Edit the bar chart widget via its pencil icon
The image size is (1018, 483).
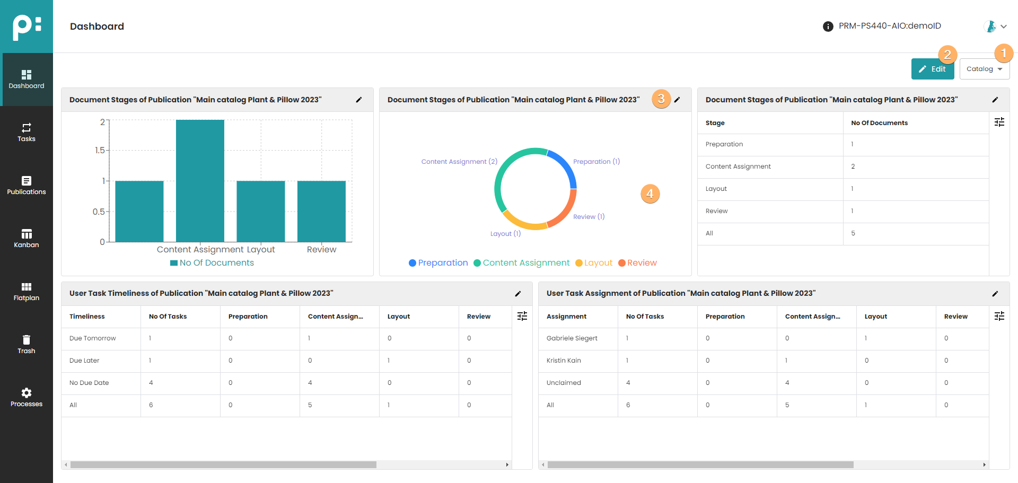[x=359, y=100]
